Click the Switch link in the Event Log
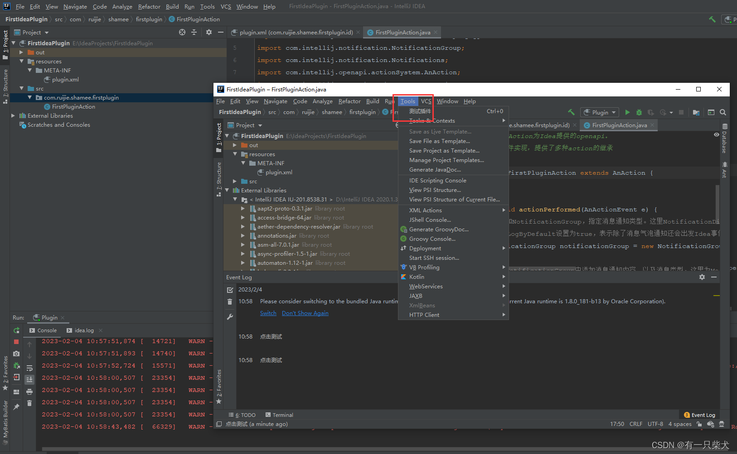 (268, 313)
